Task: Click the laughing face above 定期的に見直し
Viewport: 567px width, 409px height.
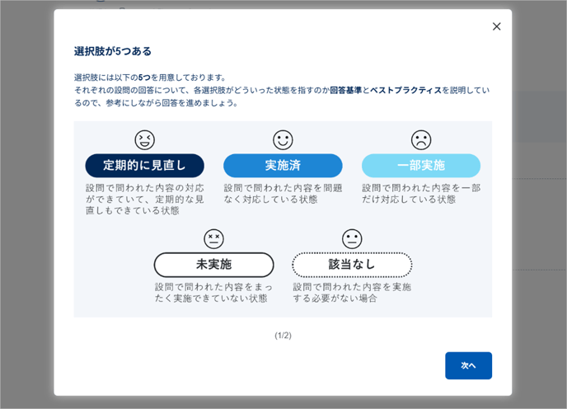Action: [x=145, y=140]
